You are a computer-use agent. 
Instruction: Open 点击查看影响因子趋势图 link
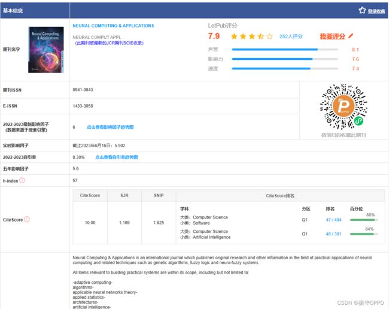pyautogui.click(x=110, y=127)
